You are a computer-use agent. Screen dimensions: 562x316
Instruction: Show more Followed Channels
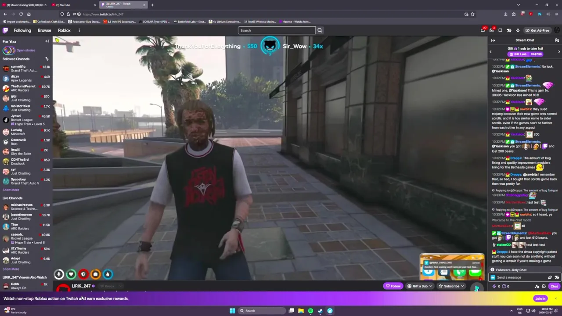pyautogui.click(x=11, y=190)
